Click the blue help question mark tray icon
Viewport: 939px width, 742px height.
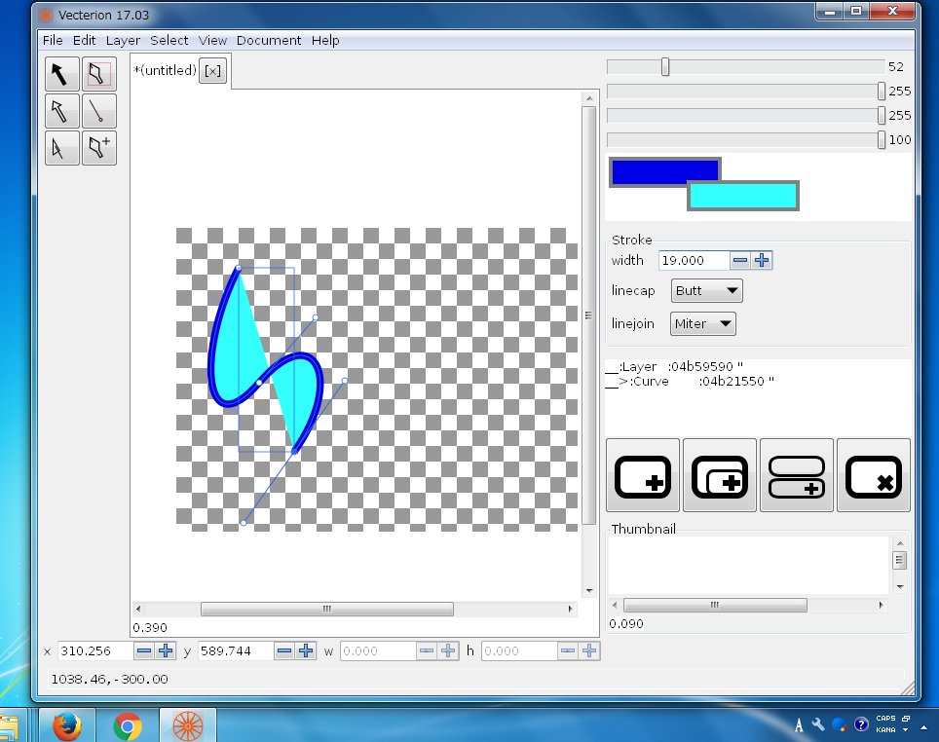pyautogui.click(x=861, y=724)
